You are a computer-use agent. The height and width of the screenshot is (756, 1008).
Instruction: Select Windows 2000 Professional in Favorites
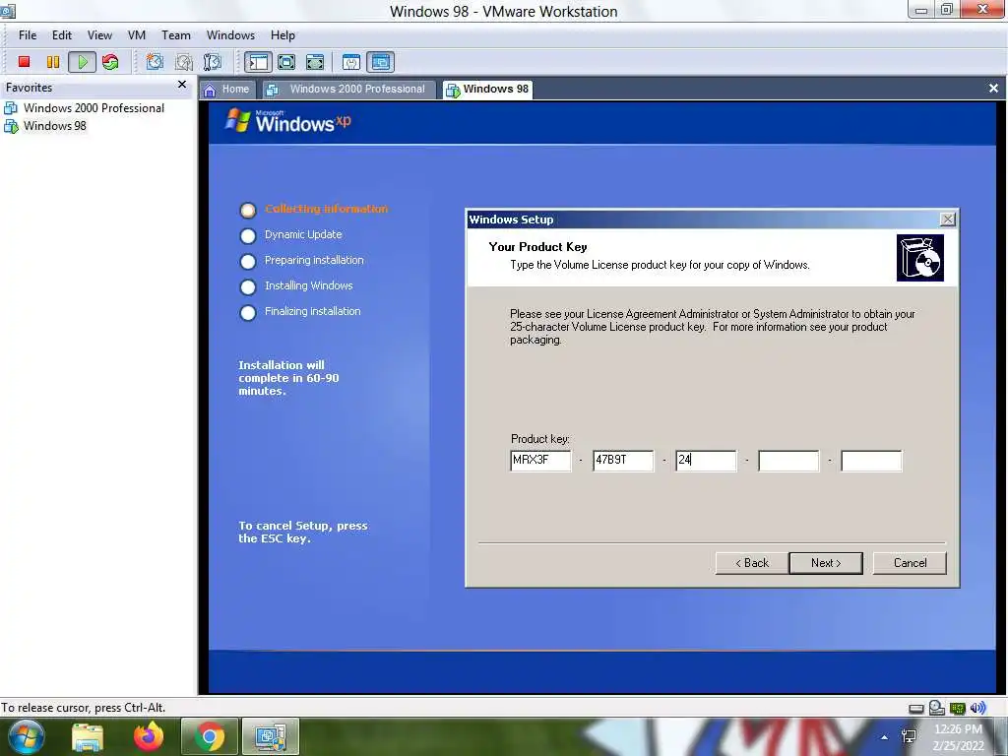pos(86,108)
